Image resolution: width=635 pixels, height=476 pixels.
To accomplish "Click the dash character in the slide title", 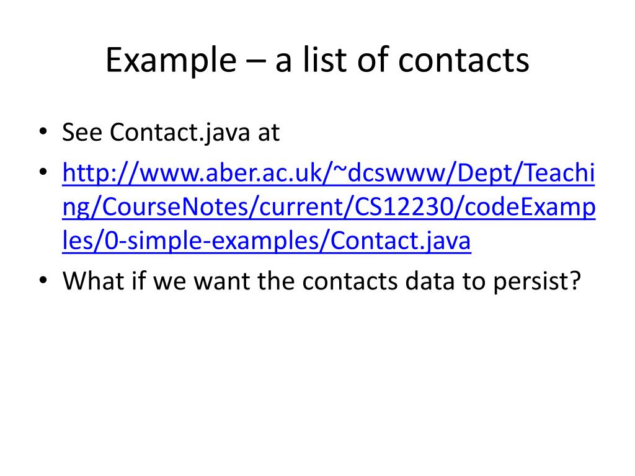I will (x=255, y=63).
